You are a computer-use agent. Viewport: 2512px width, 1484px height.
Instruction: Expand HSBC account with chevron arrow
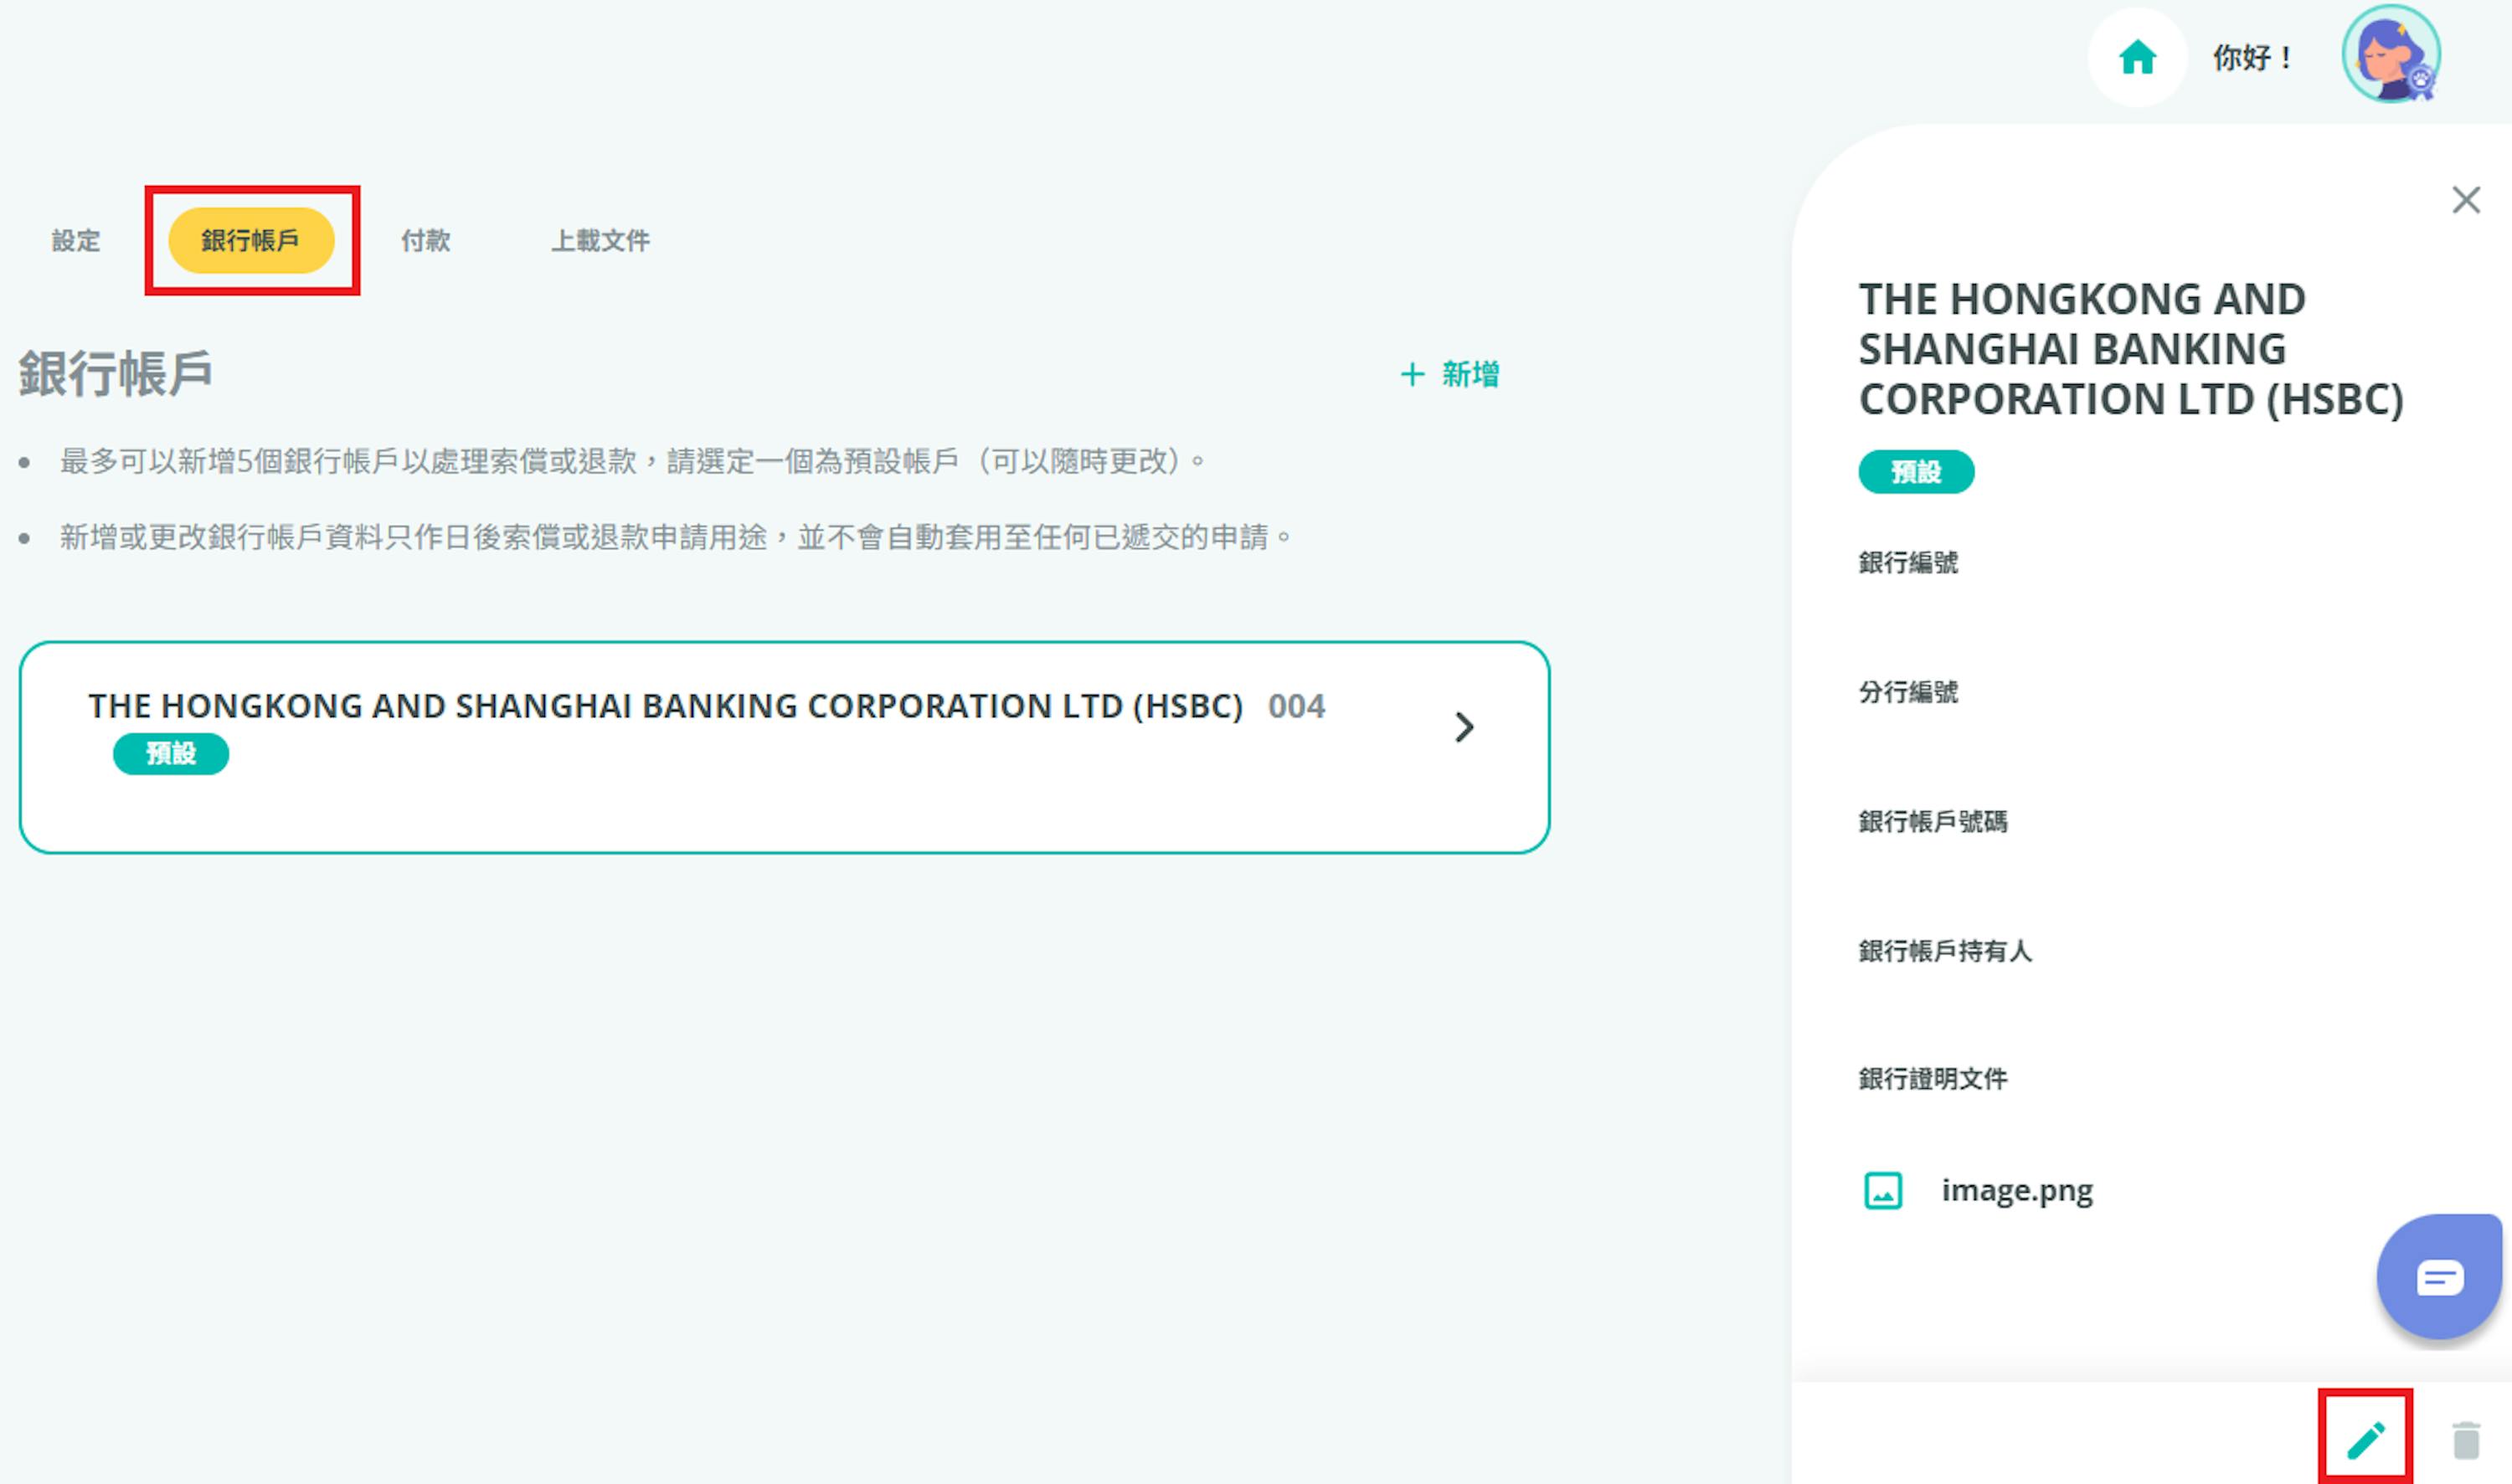[x=1464, y=727]
